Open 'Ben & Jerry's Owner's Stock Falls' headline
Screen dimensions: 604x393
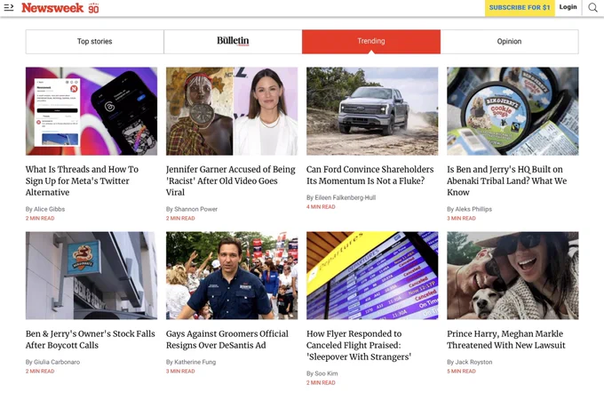[90, 340]
